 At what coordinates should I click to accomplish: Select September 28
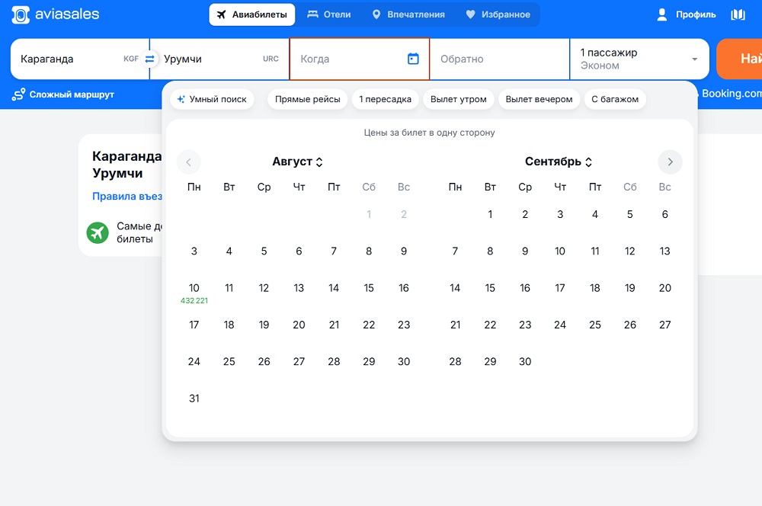coord(455,362)
